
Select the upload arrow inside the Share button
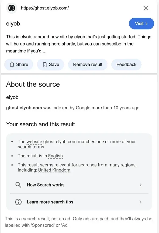click(x=12, y=64)
